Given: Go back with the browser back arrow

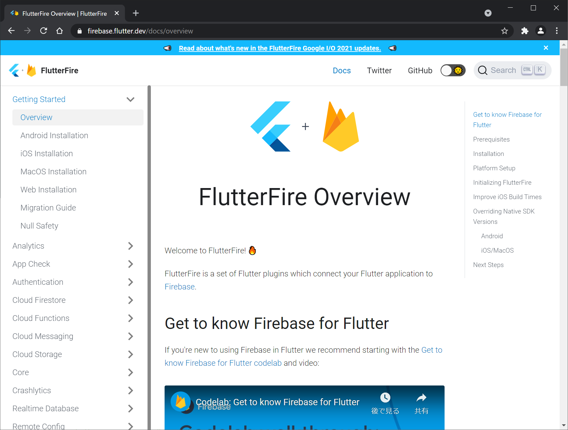Looking at the screenshot, I should pyautogui.click(x=11, y=31).
